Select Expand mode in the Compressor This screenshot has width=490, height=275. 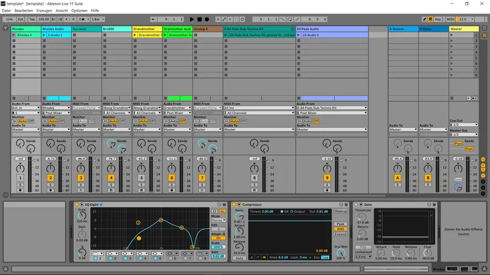[x=340, y=234]
